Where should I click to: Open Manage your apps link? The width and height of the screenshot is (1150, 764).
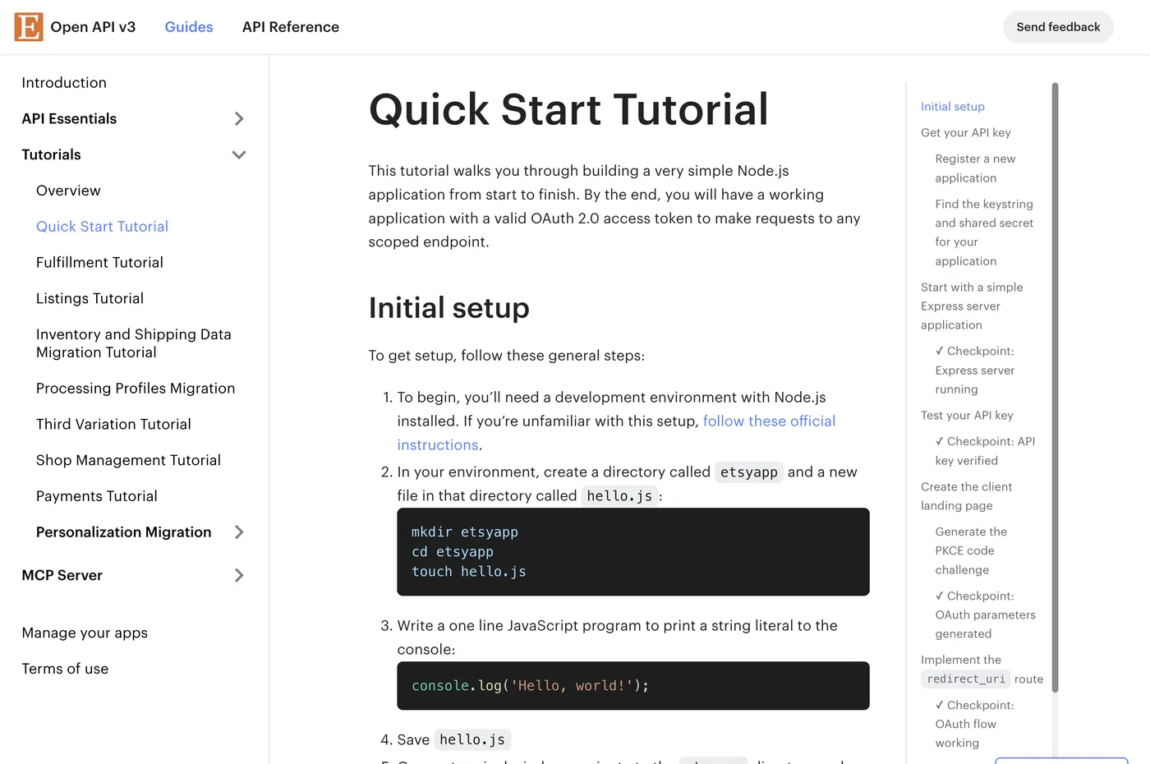pyautogui.click(x=85, y=633)
